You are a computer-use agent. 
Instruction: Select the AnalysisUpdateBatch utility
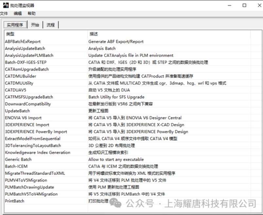(25, 49)
